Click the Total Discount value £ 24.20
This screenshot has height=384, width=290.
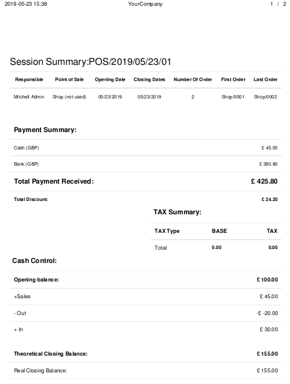coord(269,199)
